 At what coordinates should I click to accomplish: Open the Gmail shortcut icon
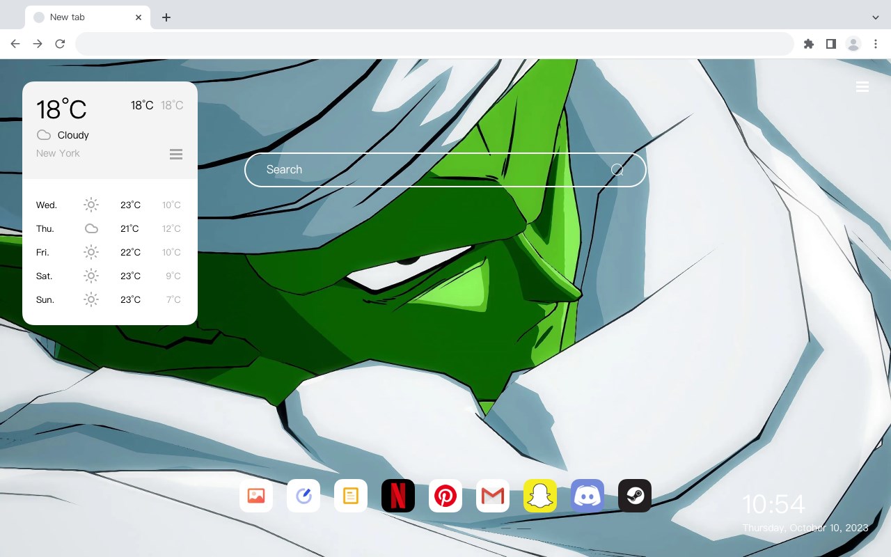493,496
